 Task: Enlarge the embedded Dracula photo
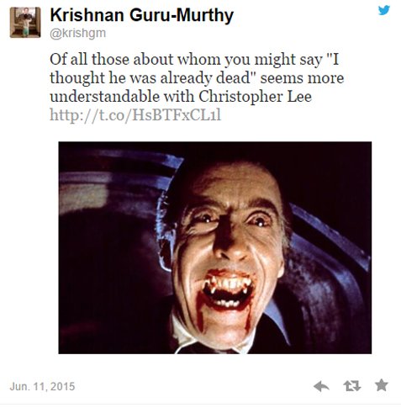pos(215,247)
